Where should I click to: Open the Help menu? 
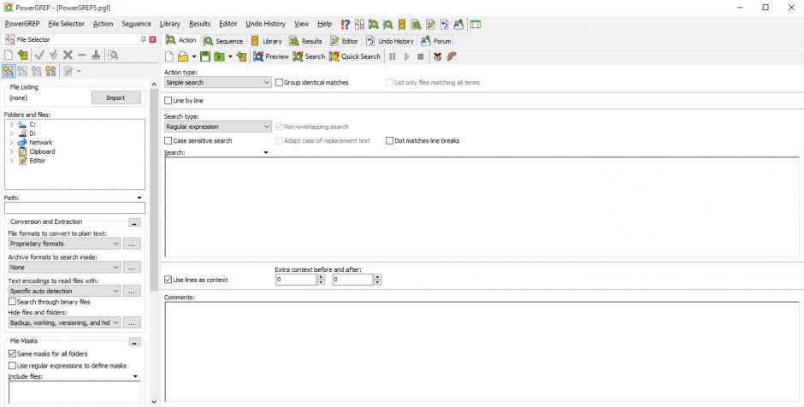324,24
